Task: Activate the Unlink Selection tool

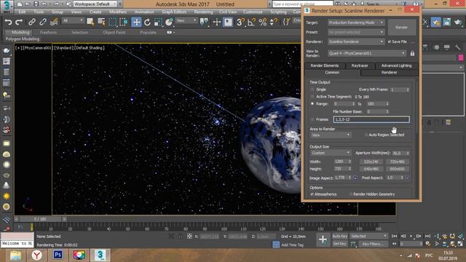Action: point(43,22)
